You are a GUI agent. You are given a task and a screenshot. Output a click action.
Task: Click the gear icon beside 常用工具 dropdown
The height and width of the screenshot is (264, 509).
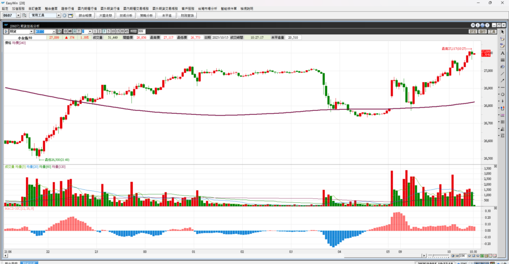[x=65, y=15]
